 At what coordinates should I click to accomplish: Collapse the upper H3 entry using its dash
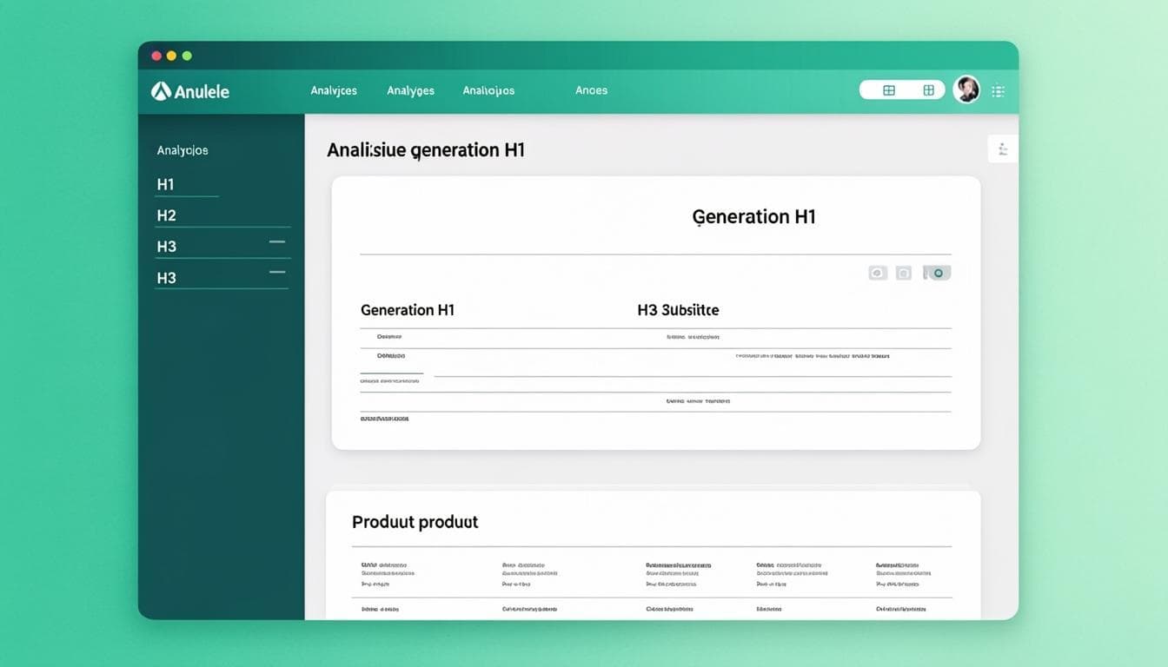277,241
